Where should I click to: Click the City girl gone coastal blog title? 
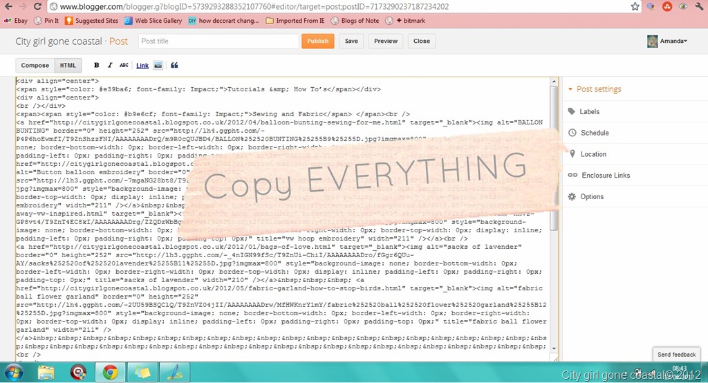pyautogui.click(x=59, y=41)
